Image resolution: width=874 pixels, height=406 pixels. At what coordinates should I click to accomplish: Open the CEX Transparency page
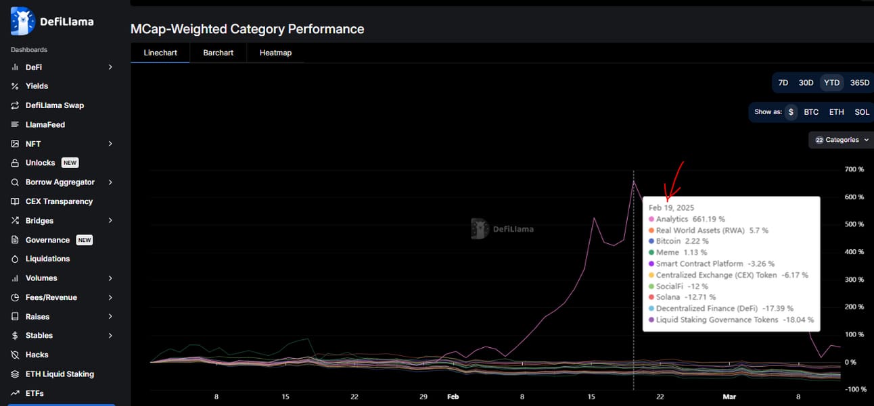(59, 201)
